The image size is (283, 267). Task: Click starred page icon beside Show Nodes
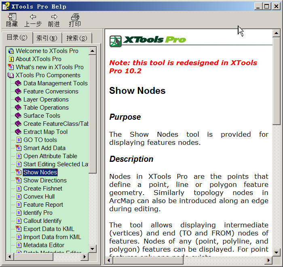point(19,172)
